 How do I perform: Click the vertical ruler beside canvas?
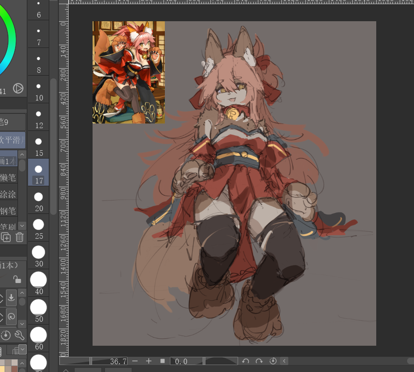(64, 180)
